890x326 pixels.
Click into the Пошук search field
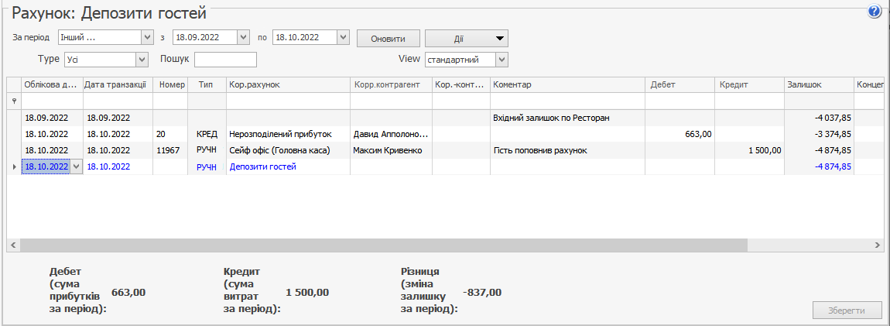tap(225, 60)
